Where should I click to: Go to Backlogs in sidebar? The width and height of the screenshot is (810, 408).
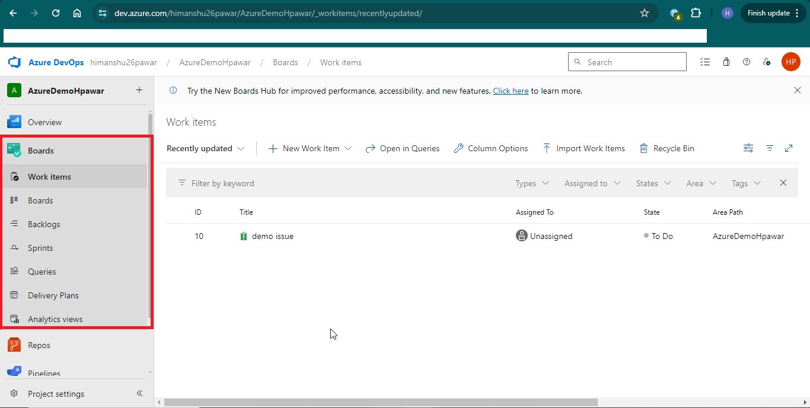click(x=44, y=224)
